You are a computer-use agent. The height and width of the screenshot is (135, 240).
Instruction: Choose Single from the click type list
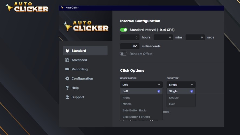(x=181, y=91)
